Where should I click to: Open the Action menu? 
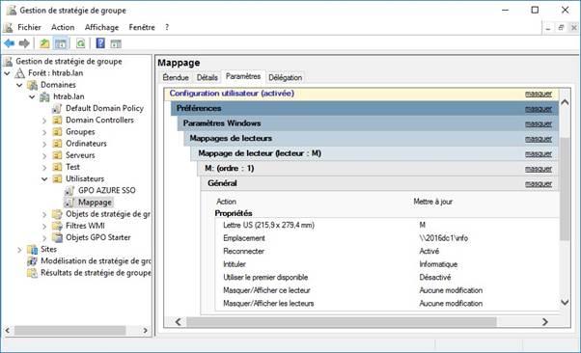[63, 27]
